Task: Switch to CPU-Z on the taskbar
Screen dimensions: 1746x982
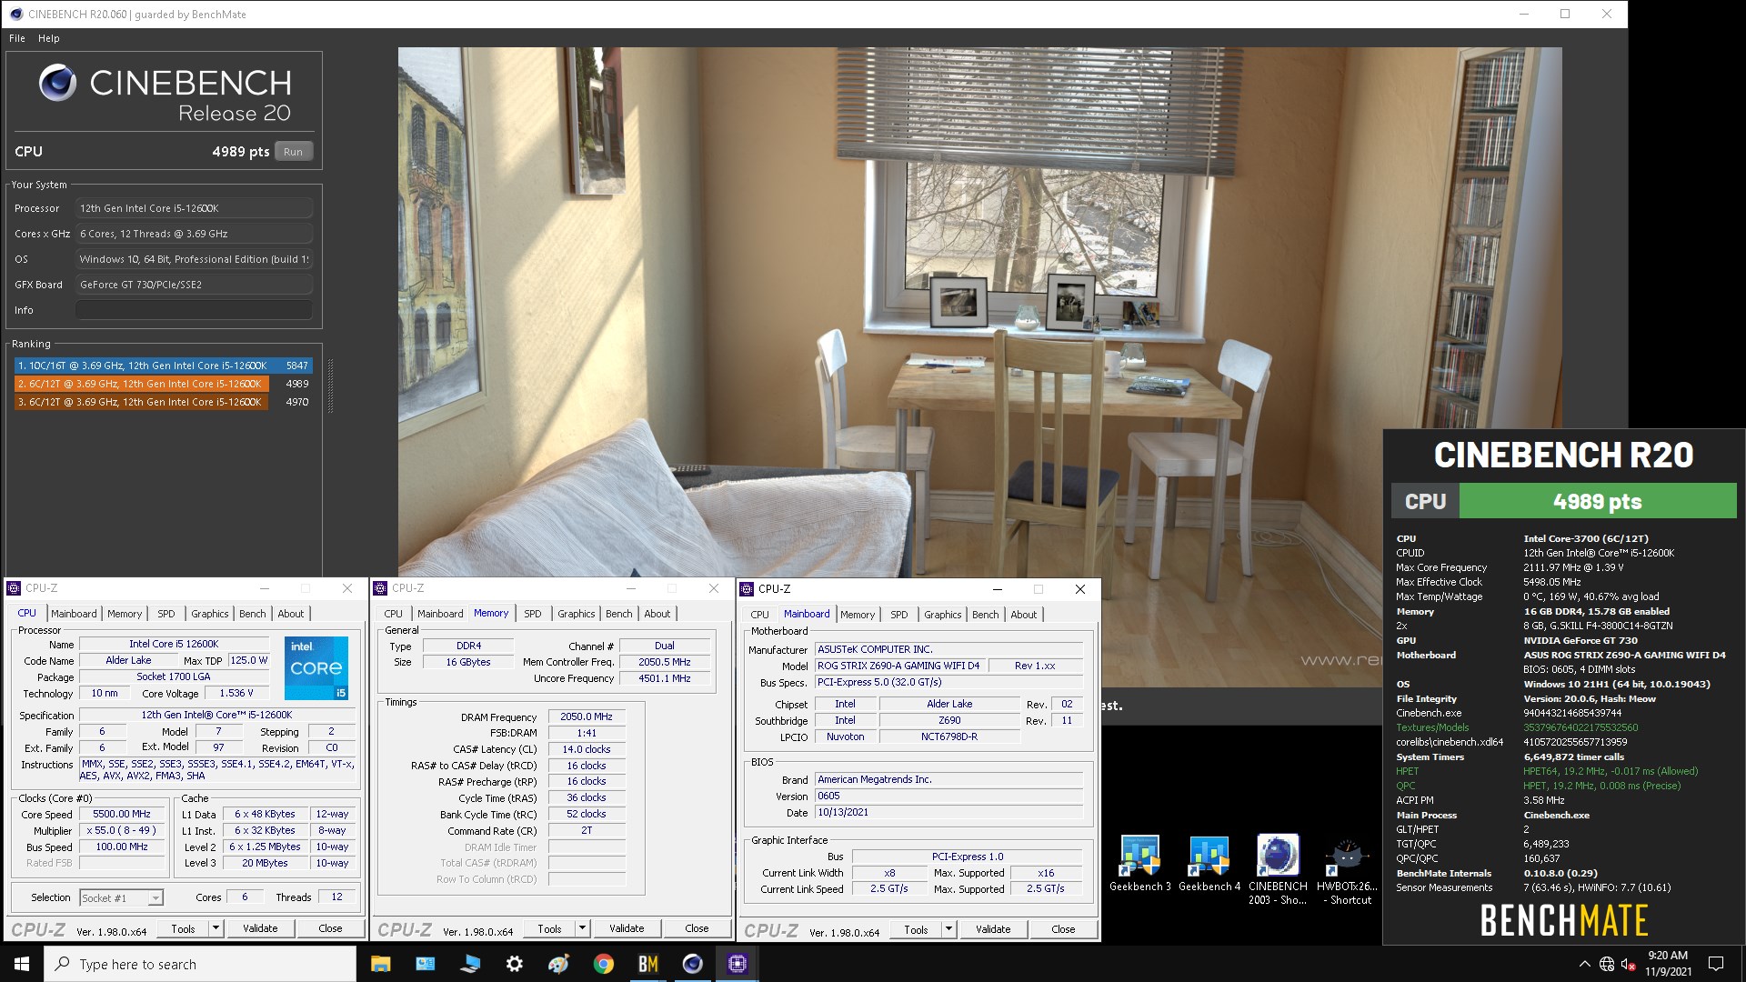Action: coord(738,964)
